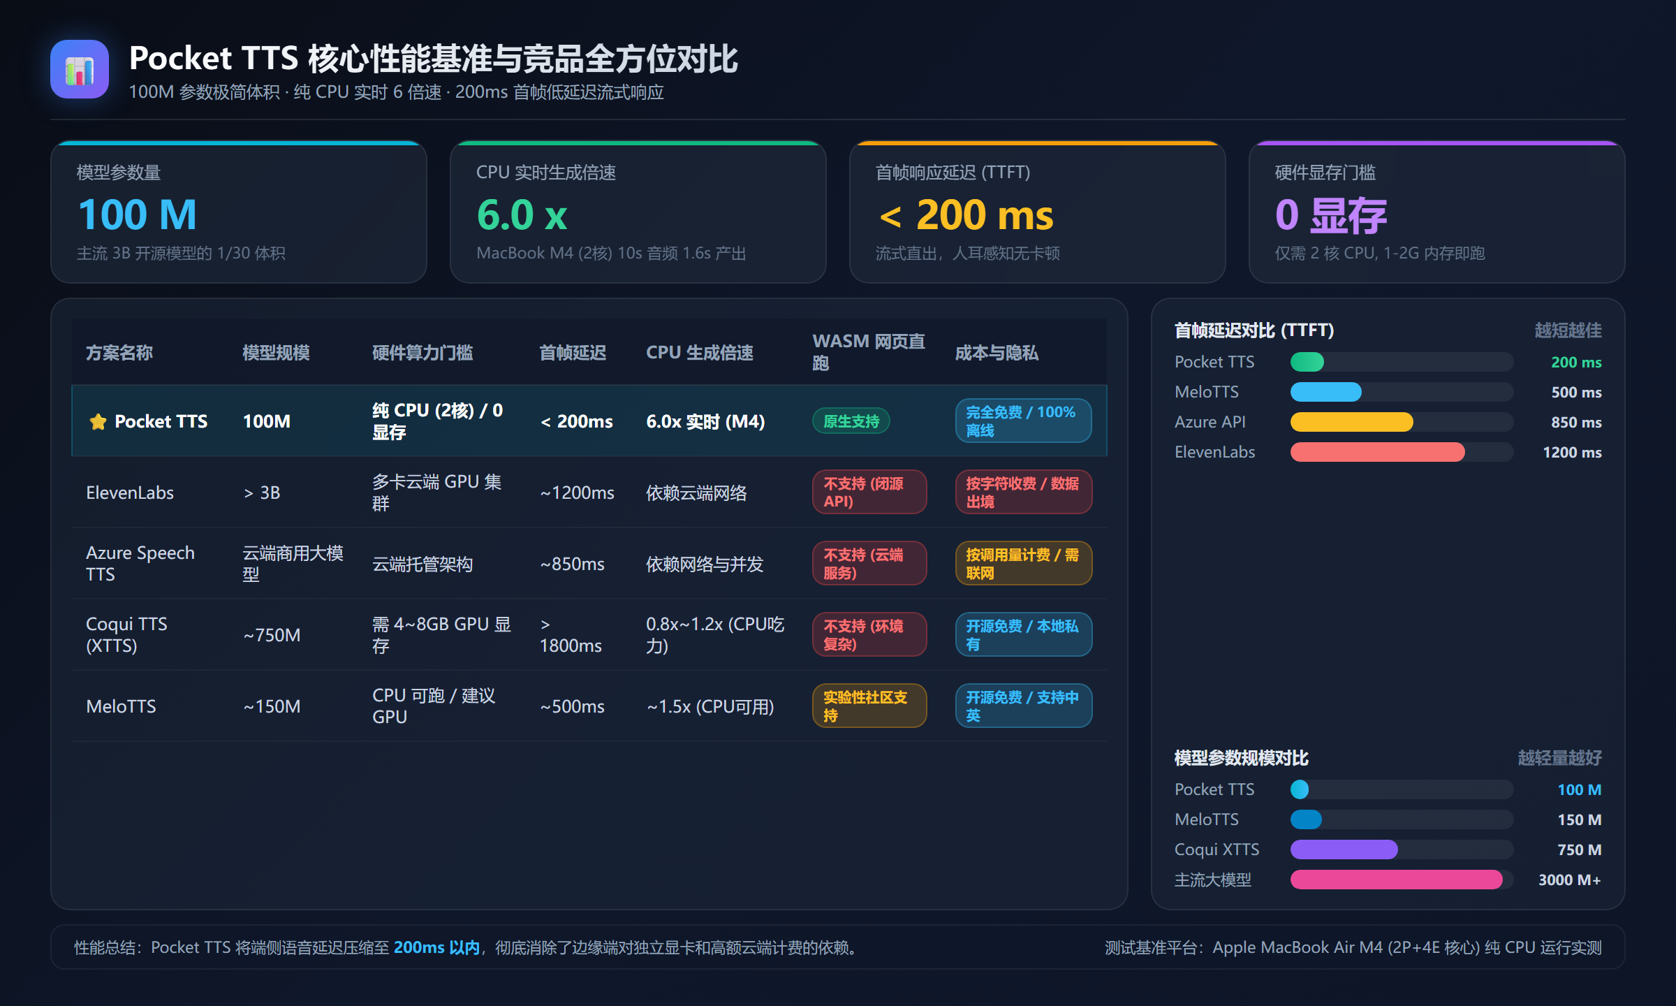Click the < 200 ms latency value
Image resolution: width=1676 pixels, height=1006 pixels.
pyautogui.click(x=965, y=214)
